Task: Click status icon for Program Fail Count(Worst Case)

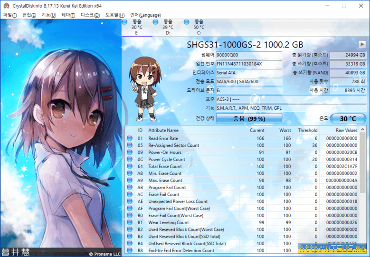Action: (x=130, y=209)
